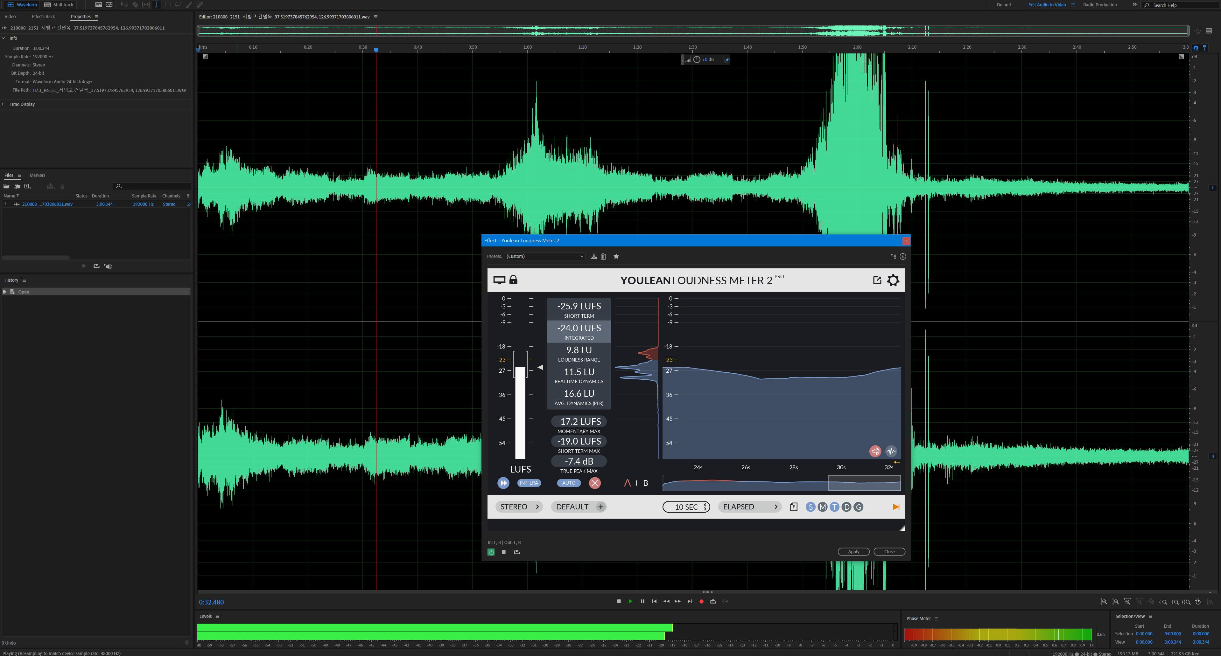1221x656 pixels.
Task: Click the Youlean history overview scroll window
Action: pos(865,483)
